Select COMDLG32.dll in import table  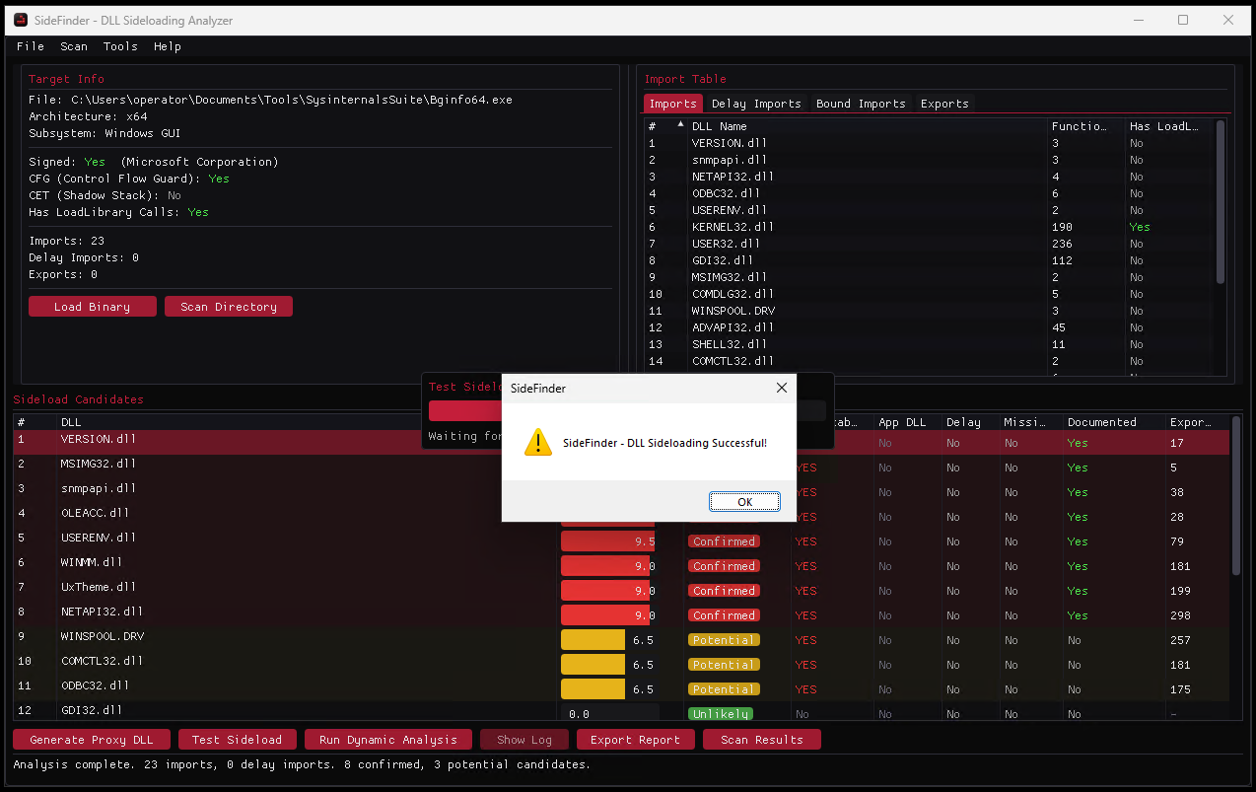pyautogui.click(x=931, y=294)
